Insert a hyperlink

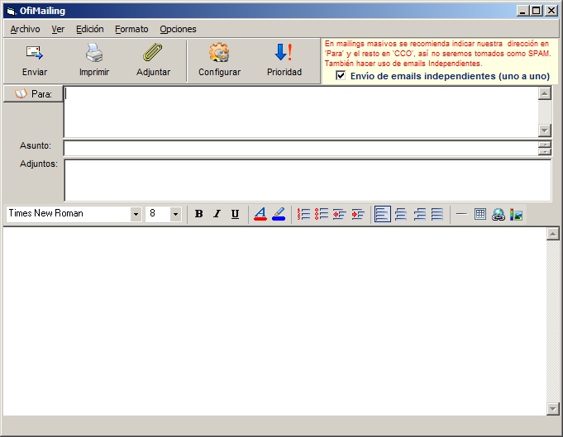click(x=498, y=215)
